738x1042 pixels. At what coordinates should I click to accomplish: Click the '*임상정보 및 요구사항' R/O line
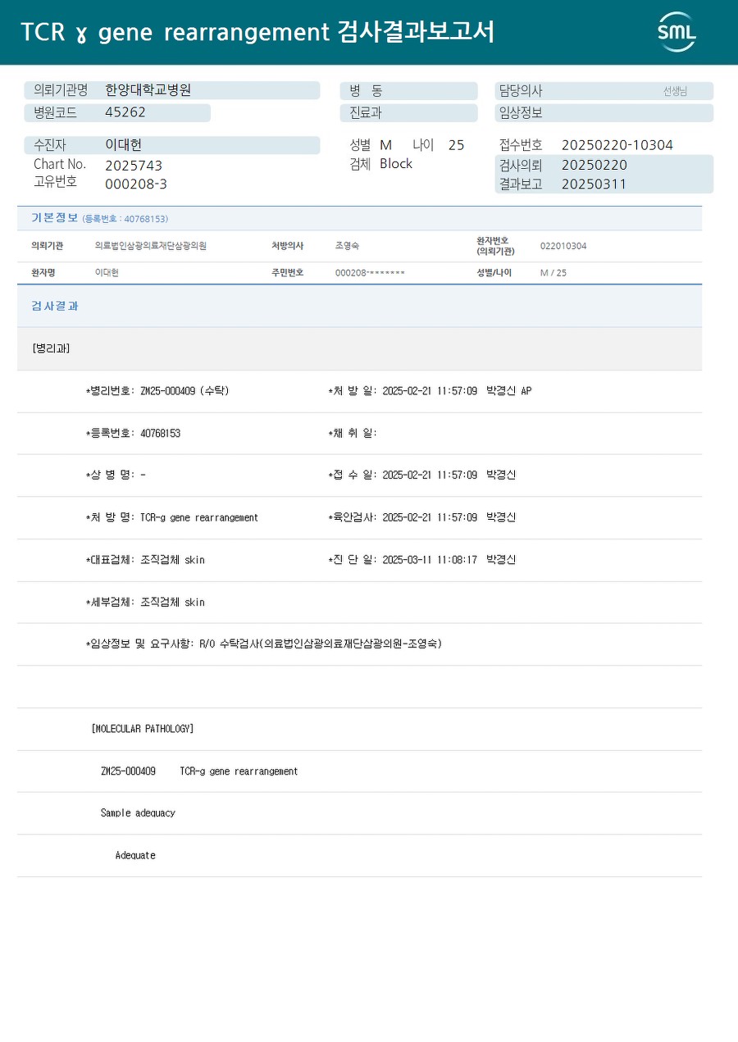point(264,644)
